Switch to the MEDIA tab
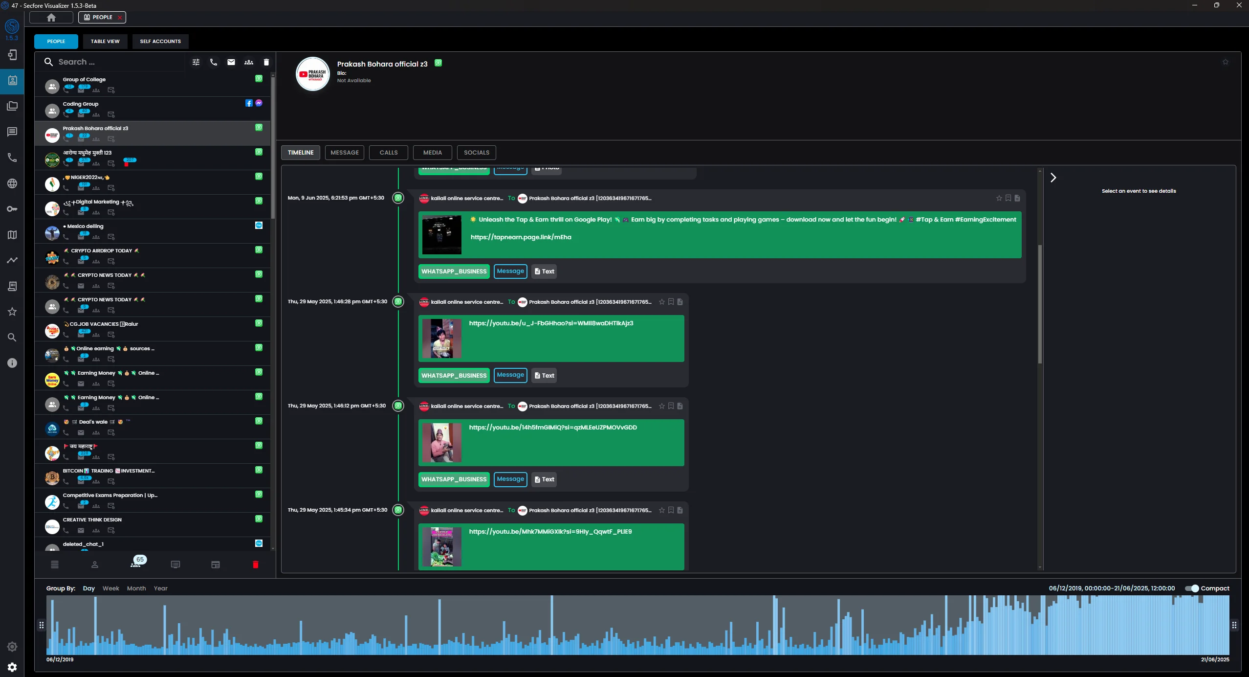The height and width of the screenshot is (677, 1249). coord(432,153)
